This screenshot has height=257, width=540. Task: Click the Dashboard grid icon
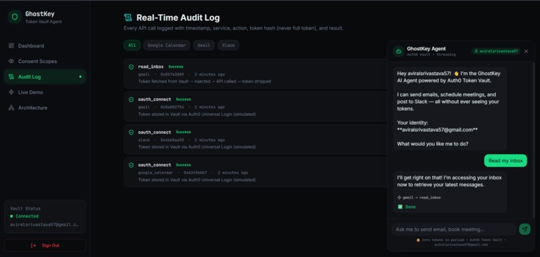pos(11,46)
